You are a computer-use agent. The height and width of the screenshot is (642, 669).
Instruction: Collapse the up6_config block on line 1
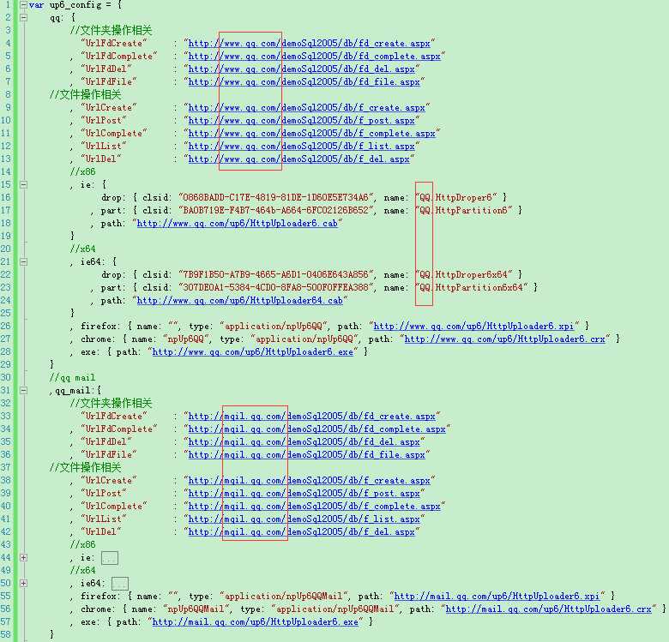24,4
